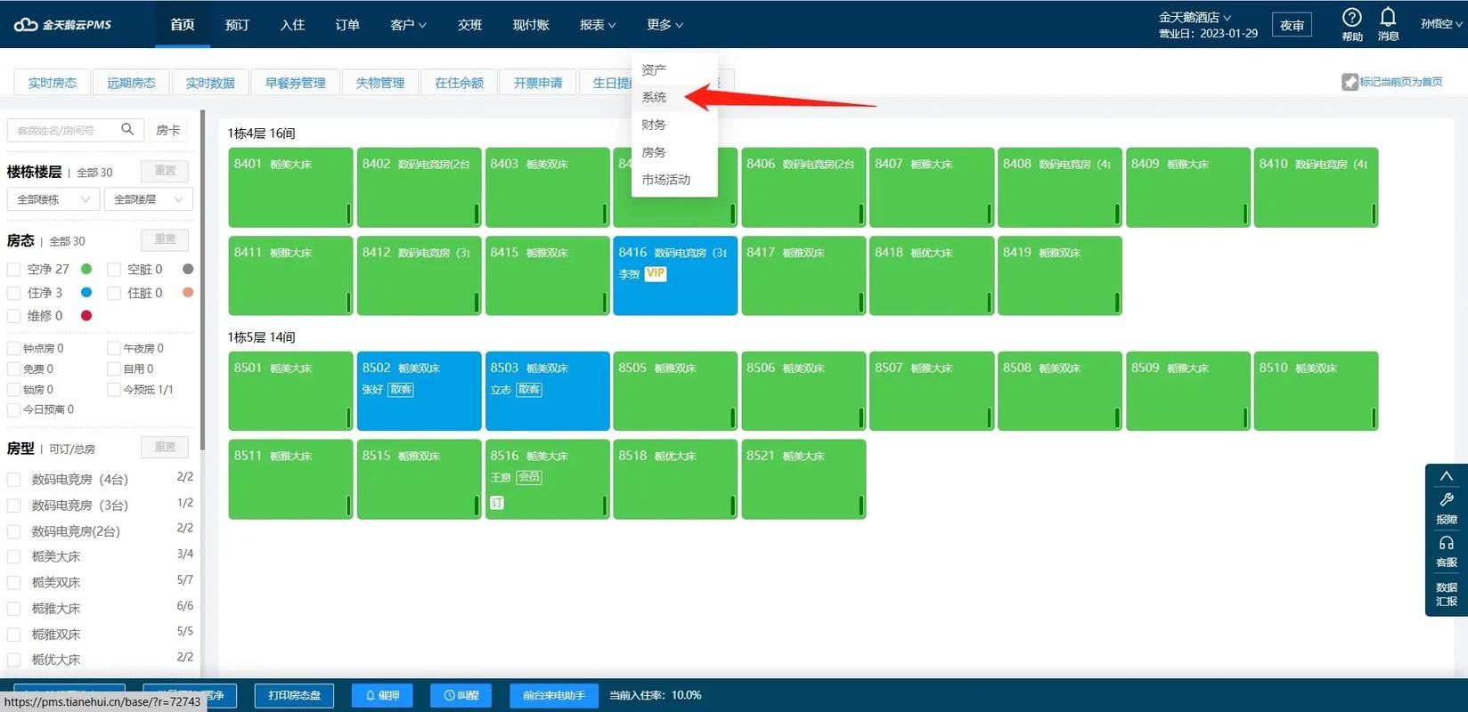The image size is (1468, 712).
Task: Expand the 金天鹅酒店 hotel switcher
Action: coord(1195,17)
